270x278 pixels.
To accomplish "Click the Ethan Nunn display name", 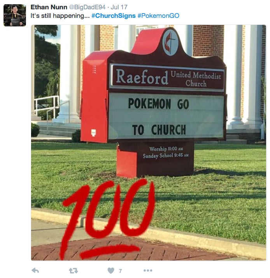I will [x=49, y=7].
